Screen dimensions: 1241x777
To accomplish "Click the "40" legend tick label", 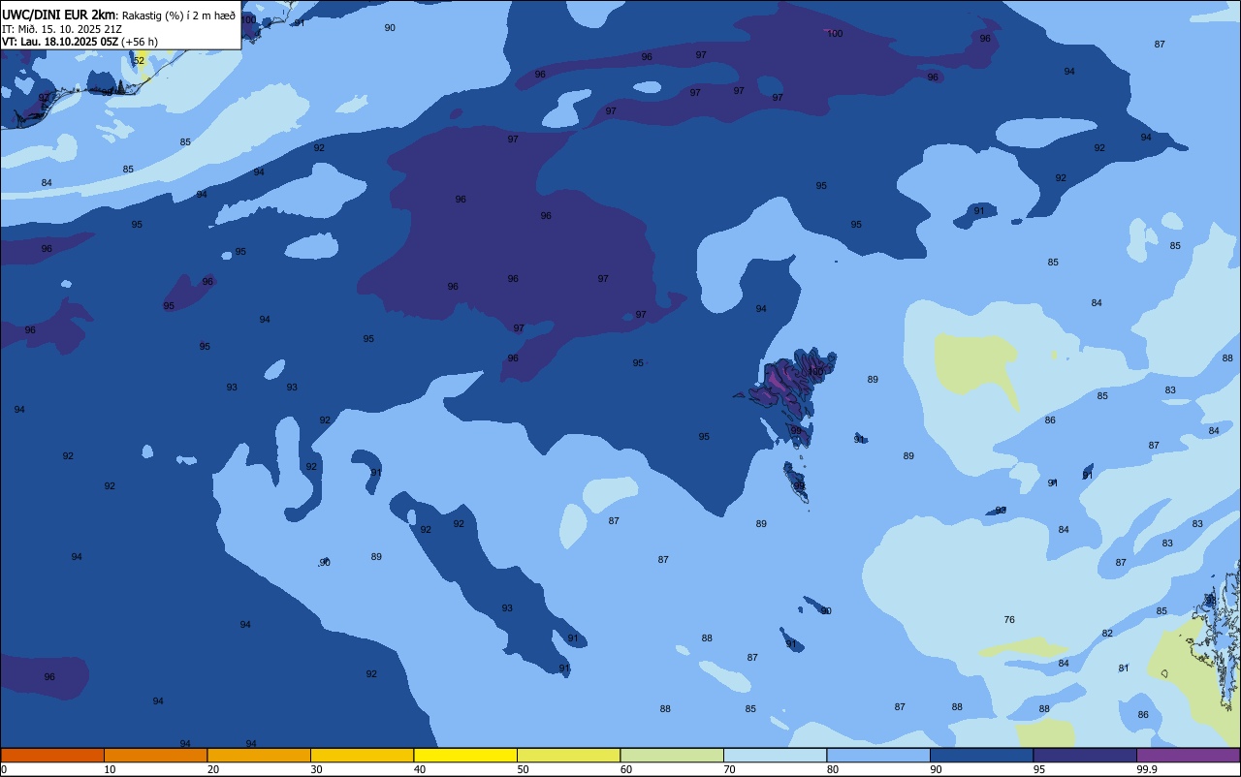I will [x=420, y=769].
